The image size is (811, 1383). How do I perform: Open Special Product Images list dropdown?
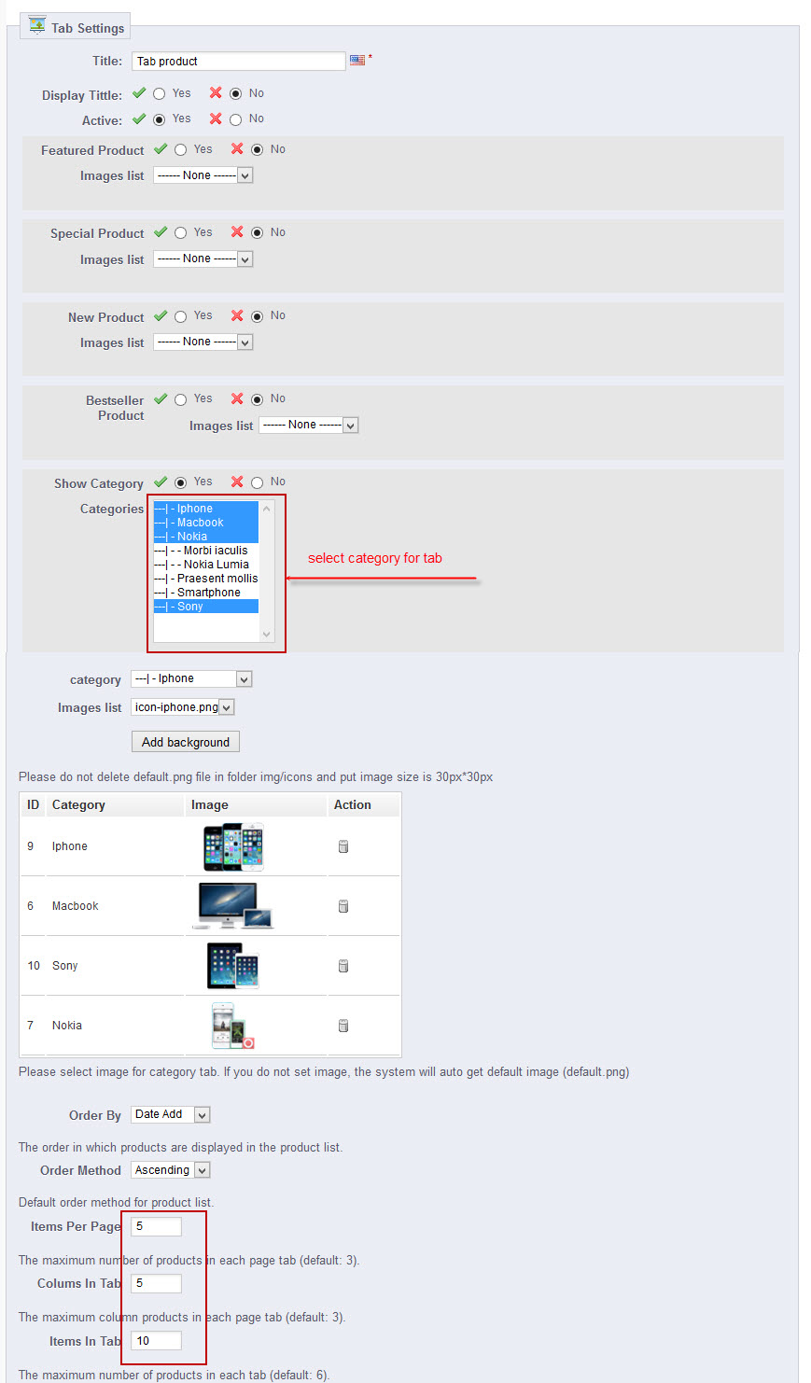(203, 259)
